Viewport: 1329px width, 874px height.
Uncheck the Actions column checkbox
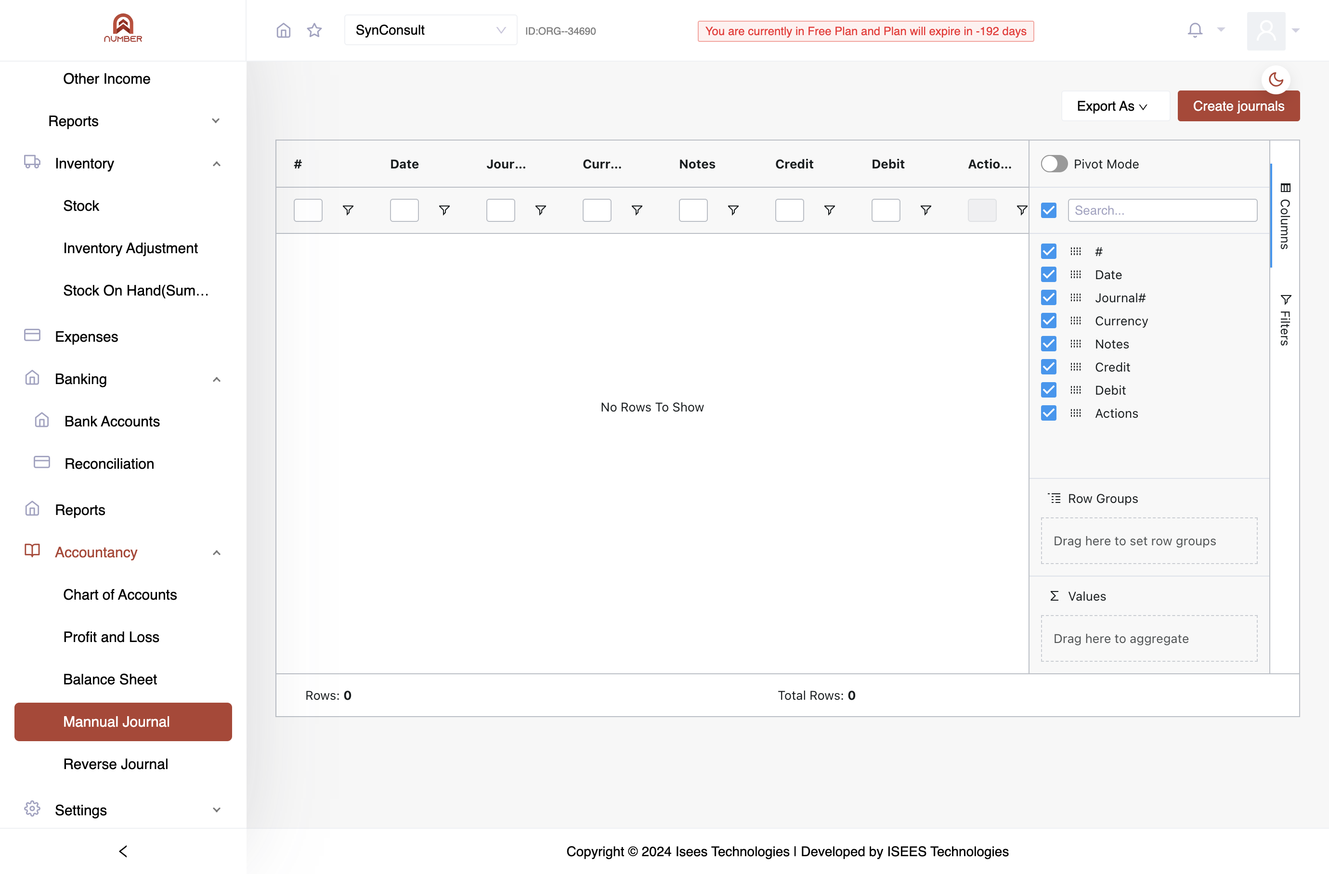pos(1049,413)
